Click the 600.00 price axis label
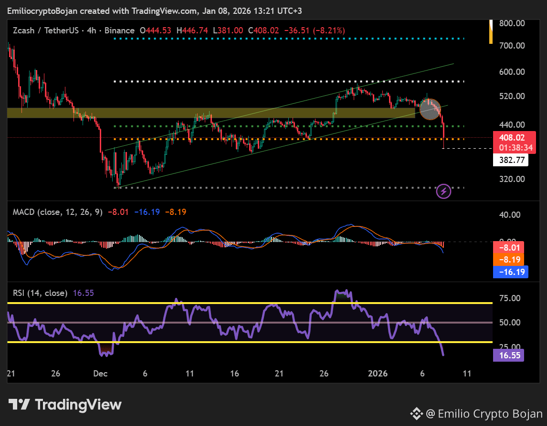The height and width of the screenshot is (426, 547). click(512, 72)
